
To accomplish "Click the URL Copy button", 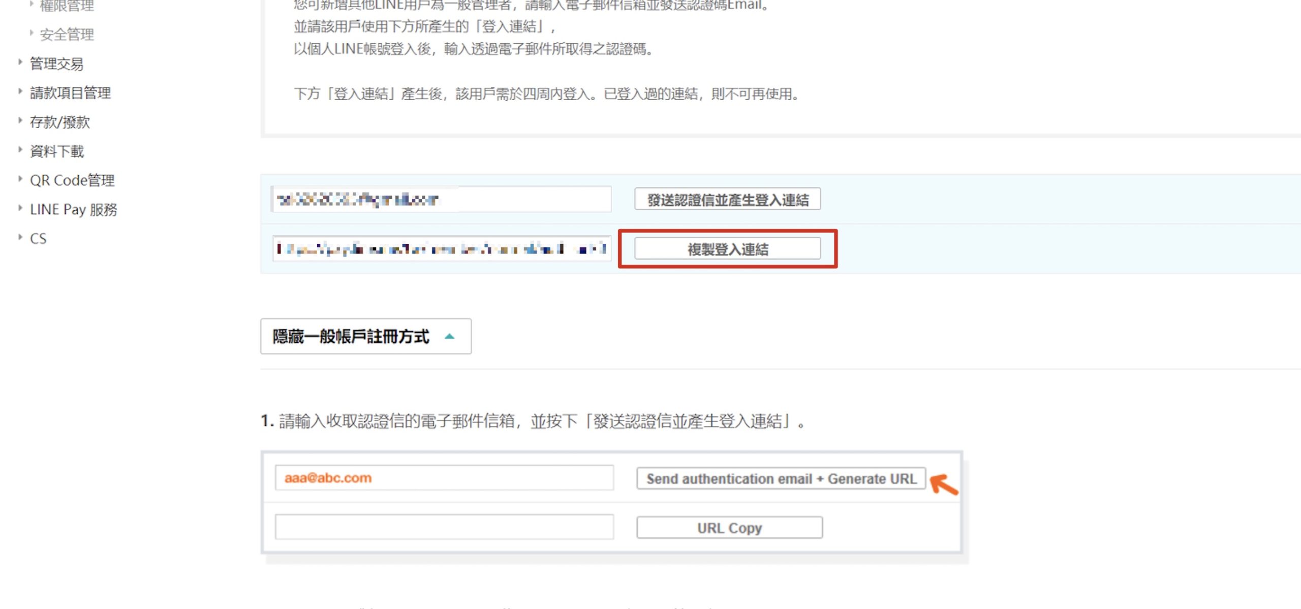I will click(729, 528).
